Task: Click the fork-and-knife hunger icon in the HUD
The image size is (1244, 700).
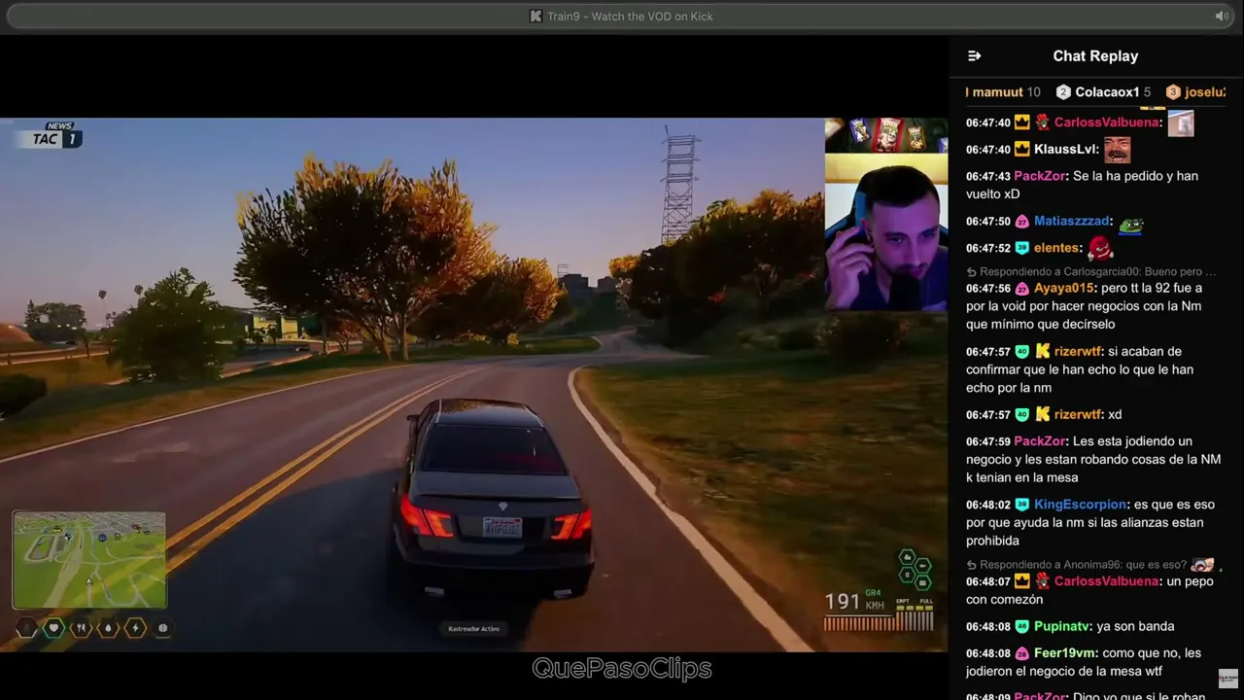Action: [x=81, y=628]
